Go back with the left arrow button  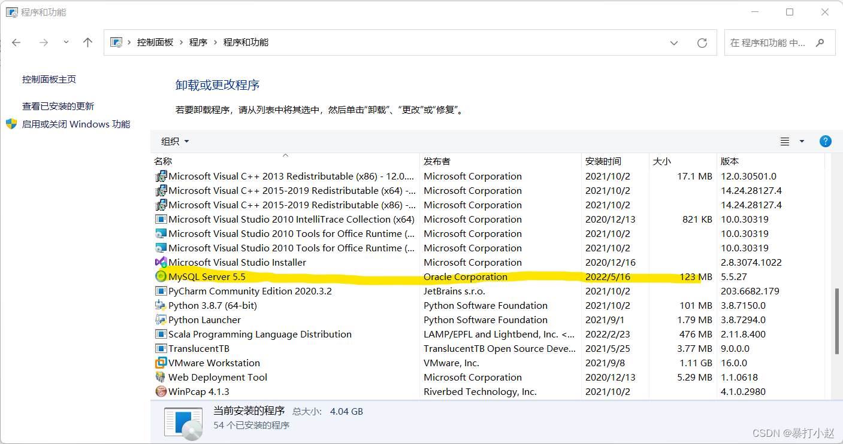coord(16,42)
